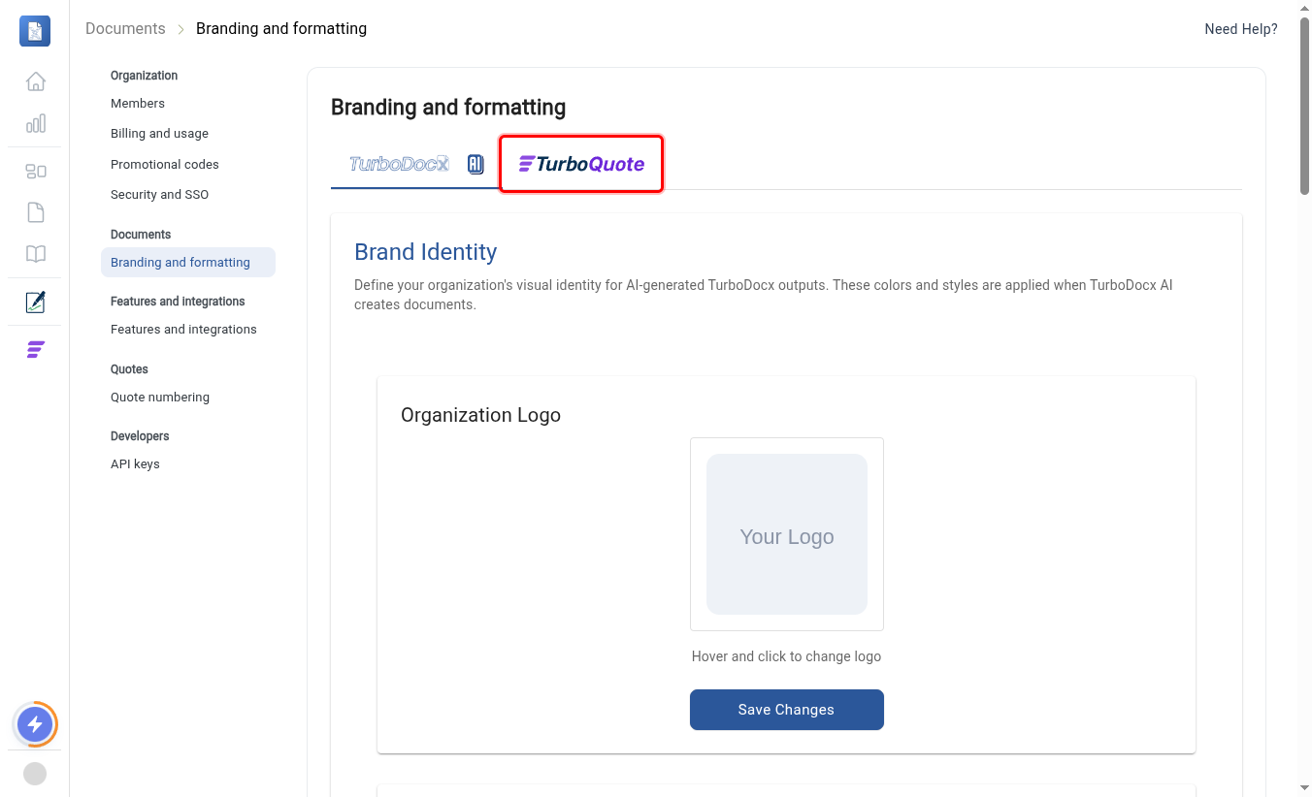The width and height of the screenshot is (1312, 797).
Task: Click the Save Changes button
Action: pyautogui.click(x=787, y=710)
